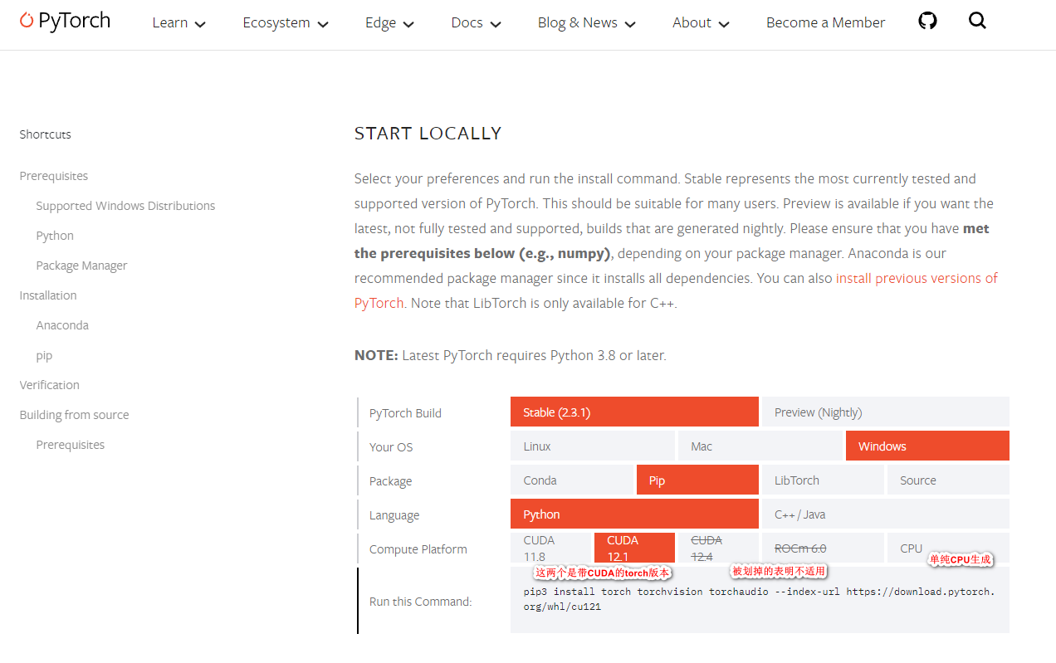
Task: Select the Conda package option
Action: [x=572, y=480]
